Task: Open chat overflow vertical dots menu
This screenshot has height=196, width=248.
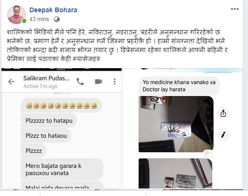Action: tap(115, 82)
